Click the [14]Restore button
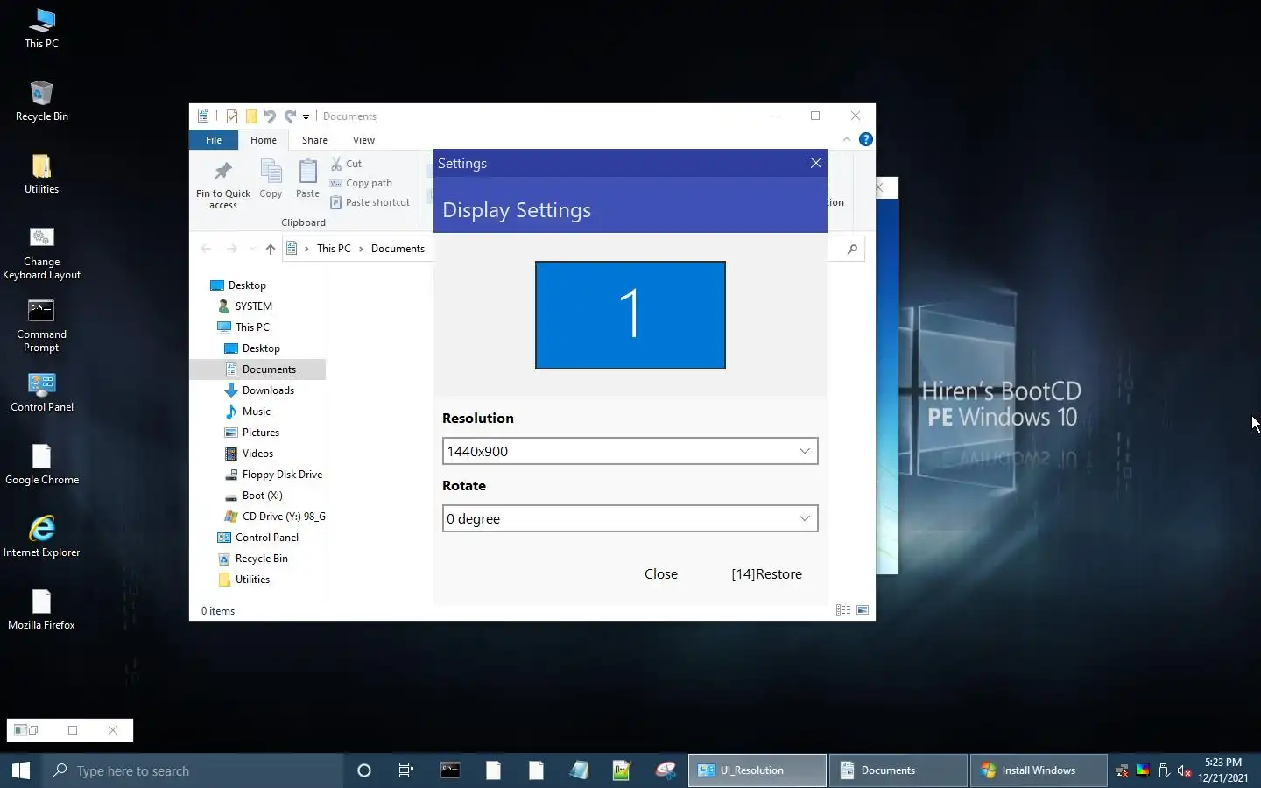This screenshot has width=1261, height=788. tap(767, 574)
